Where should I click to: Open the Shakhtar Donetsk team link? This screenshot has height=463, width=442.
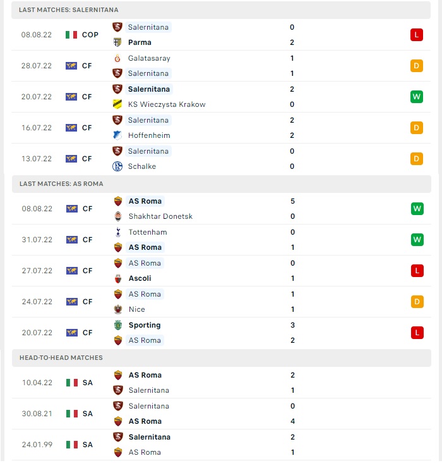click(160, 216)
